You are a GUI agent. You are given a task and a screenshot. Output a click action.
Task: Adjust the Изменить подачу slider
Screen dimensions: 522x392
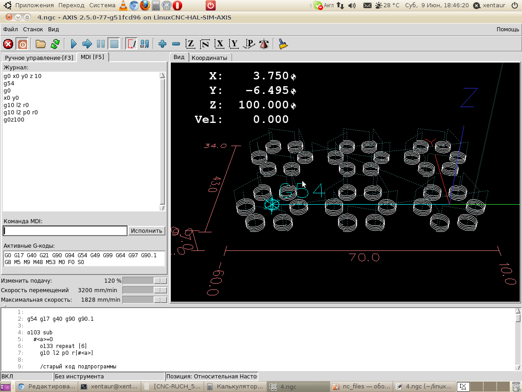click(x=160, y=281)
